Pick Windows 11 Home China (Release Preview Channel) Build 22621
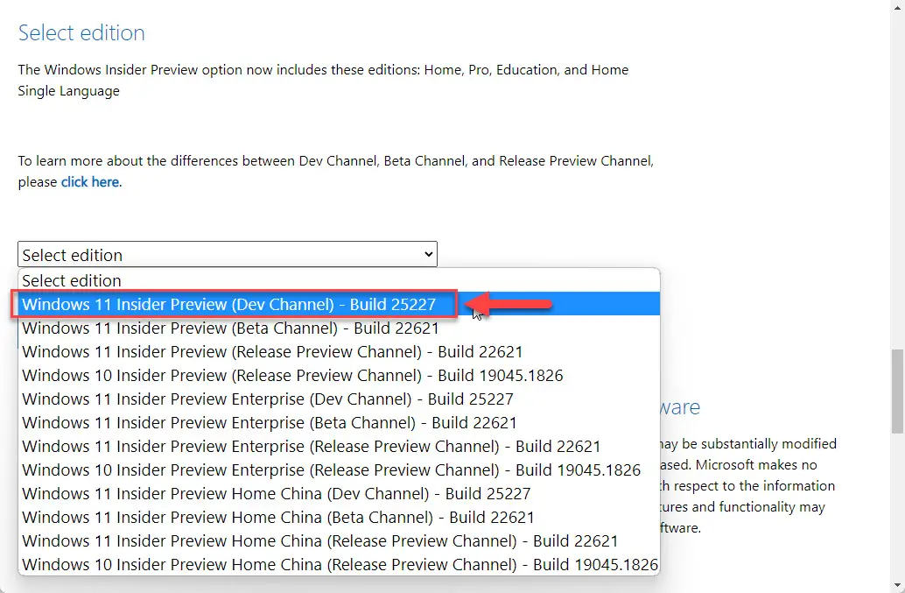This screenshot has height=593, width=905. (339, 541)
